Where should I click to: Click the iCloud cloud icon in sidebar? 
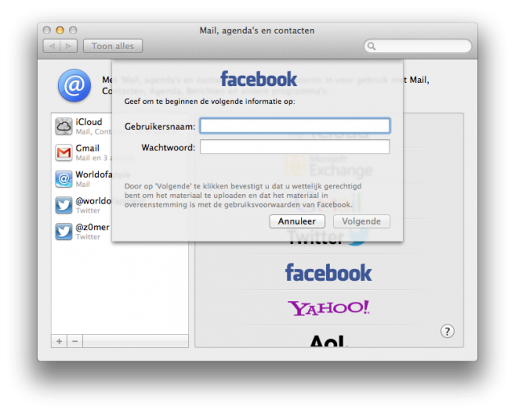[64, 126]
